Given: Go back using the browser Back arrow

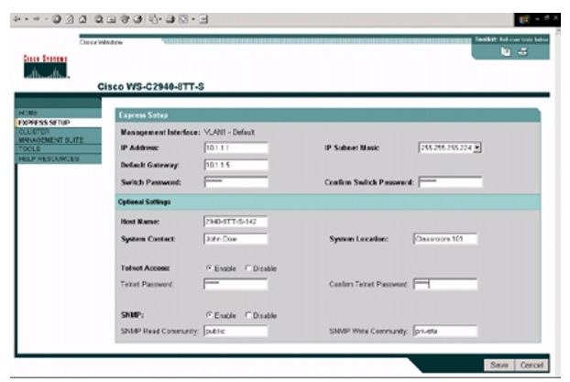Looking at the screenshot, I should (16, 19).
